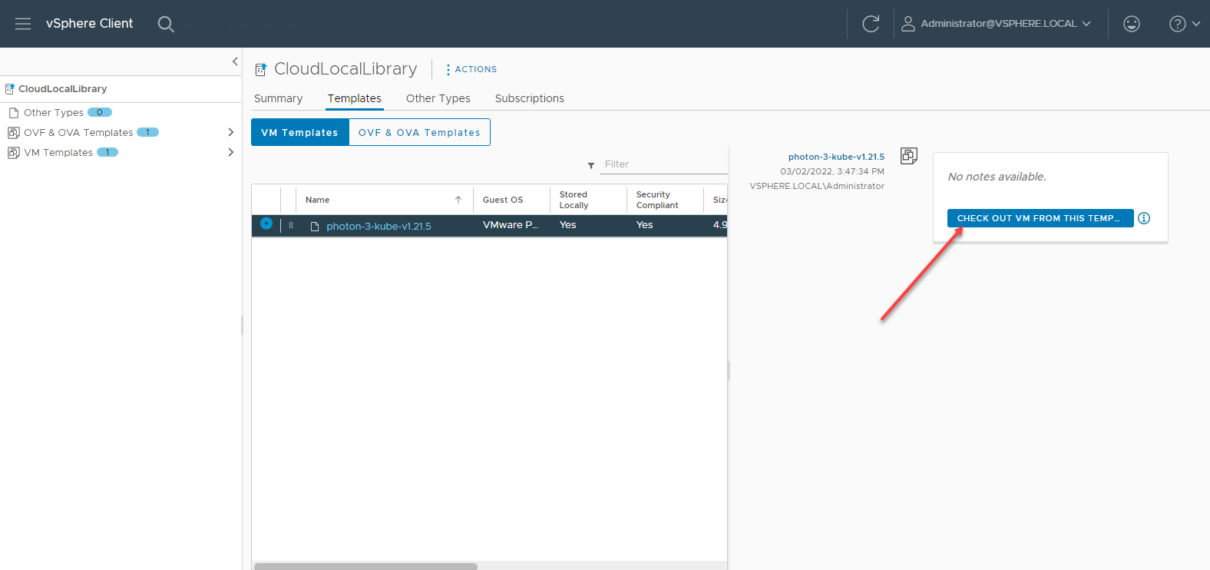Focus the Filter text field
The image size is (1210, 570).
pos(664,164)
